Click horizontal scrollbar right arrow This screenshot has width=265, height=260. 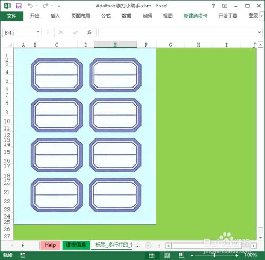pyautogui.click(x=253, y=246)
